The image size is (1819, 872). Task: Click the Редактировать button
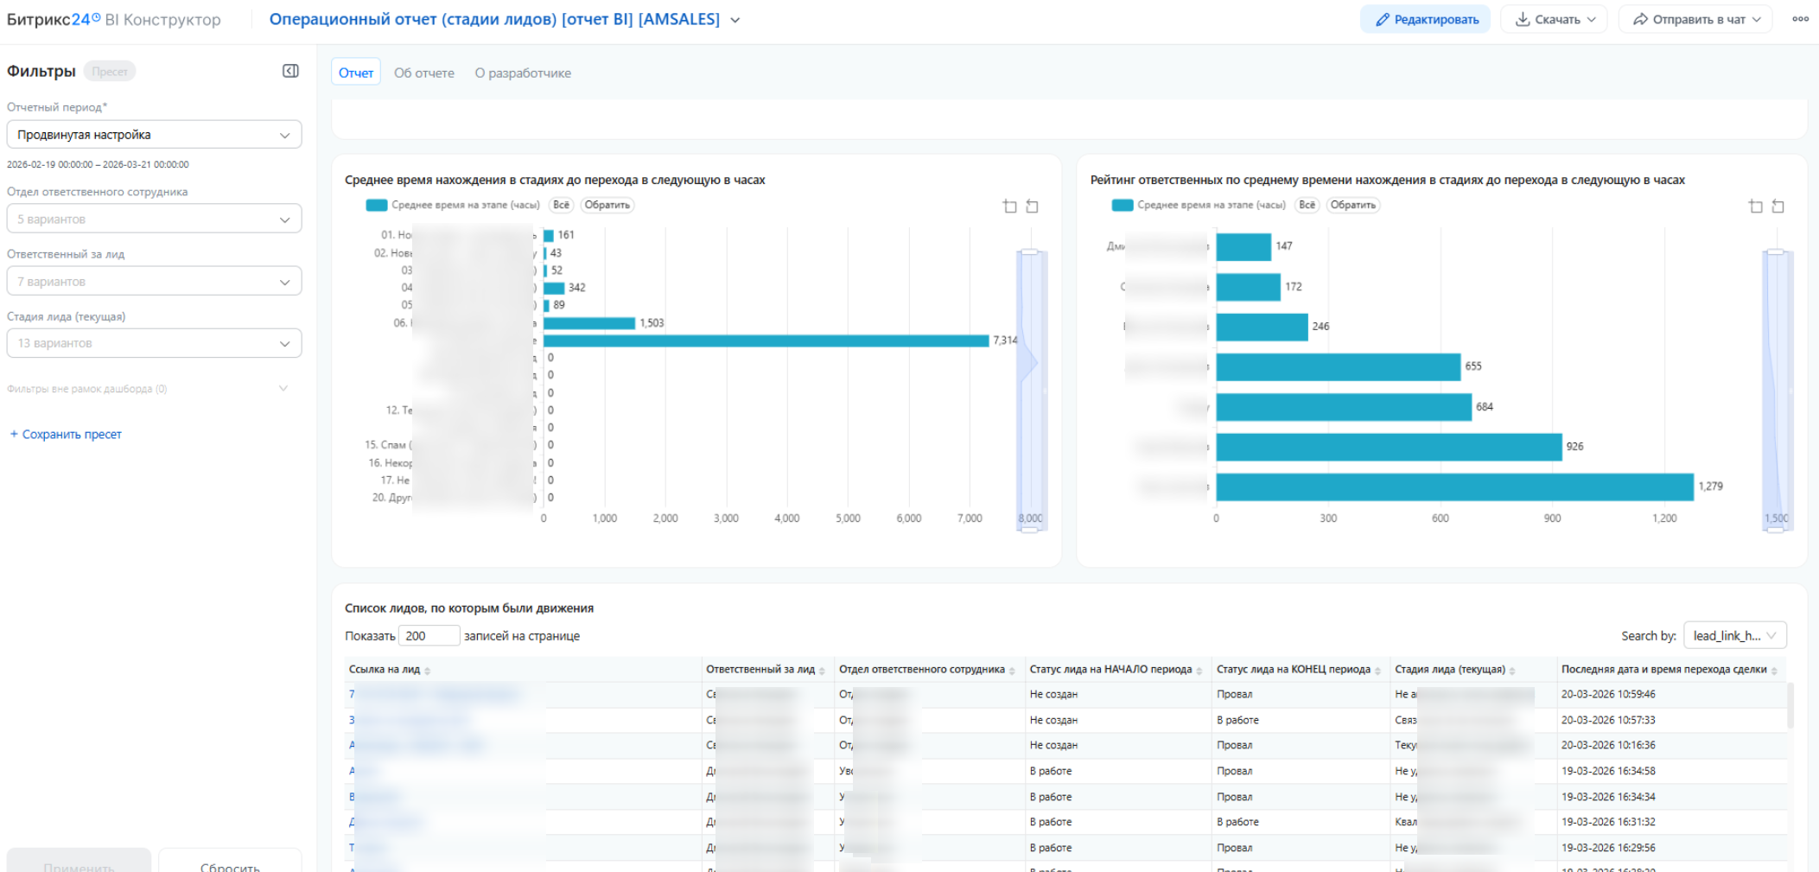1425,19
